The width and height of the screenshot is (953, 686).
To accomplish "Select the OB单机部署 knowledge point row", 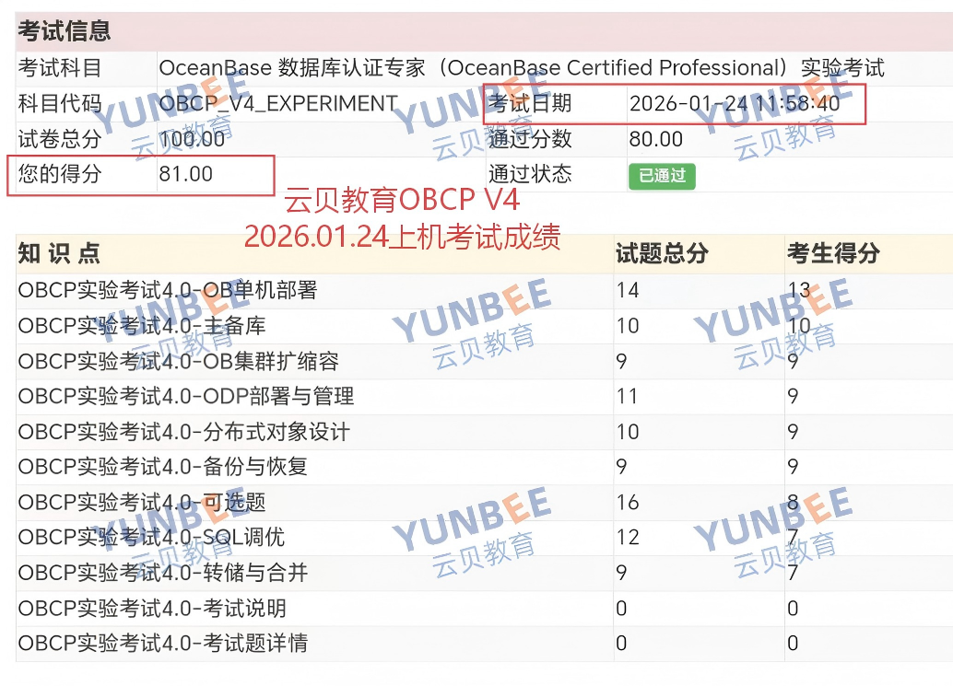I will pyautogui.click(x=168, y=291).
